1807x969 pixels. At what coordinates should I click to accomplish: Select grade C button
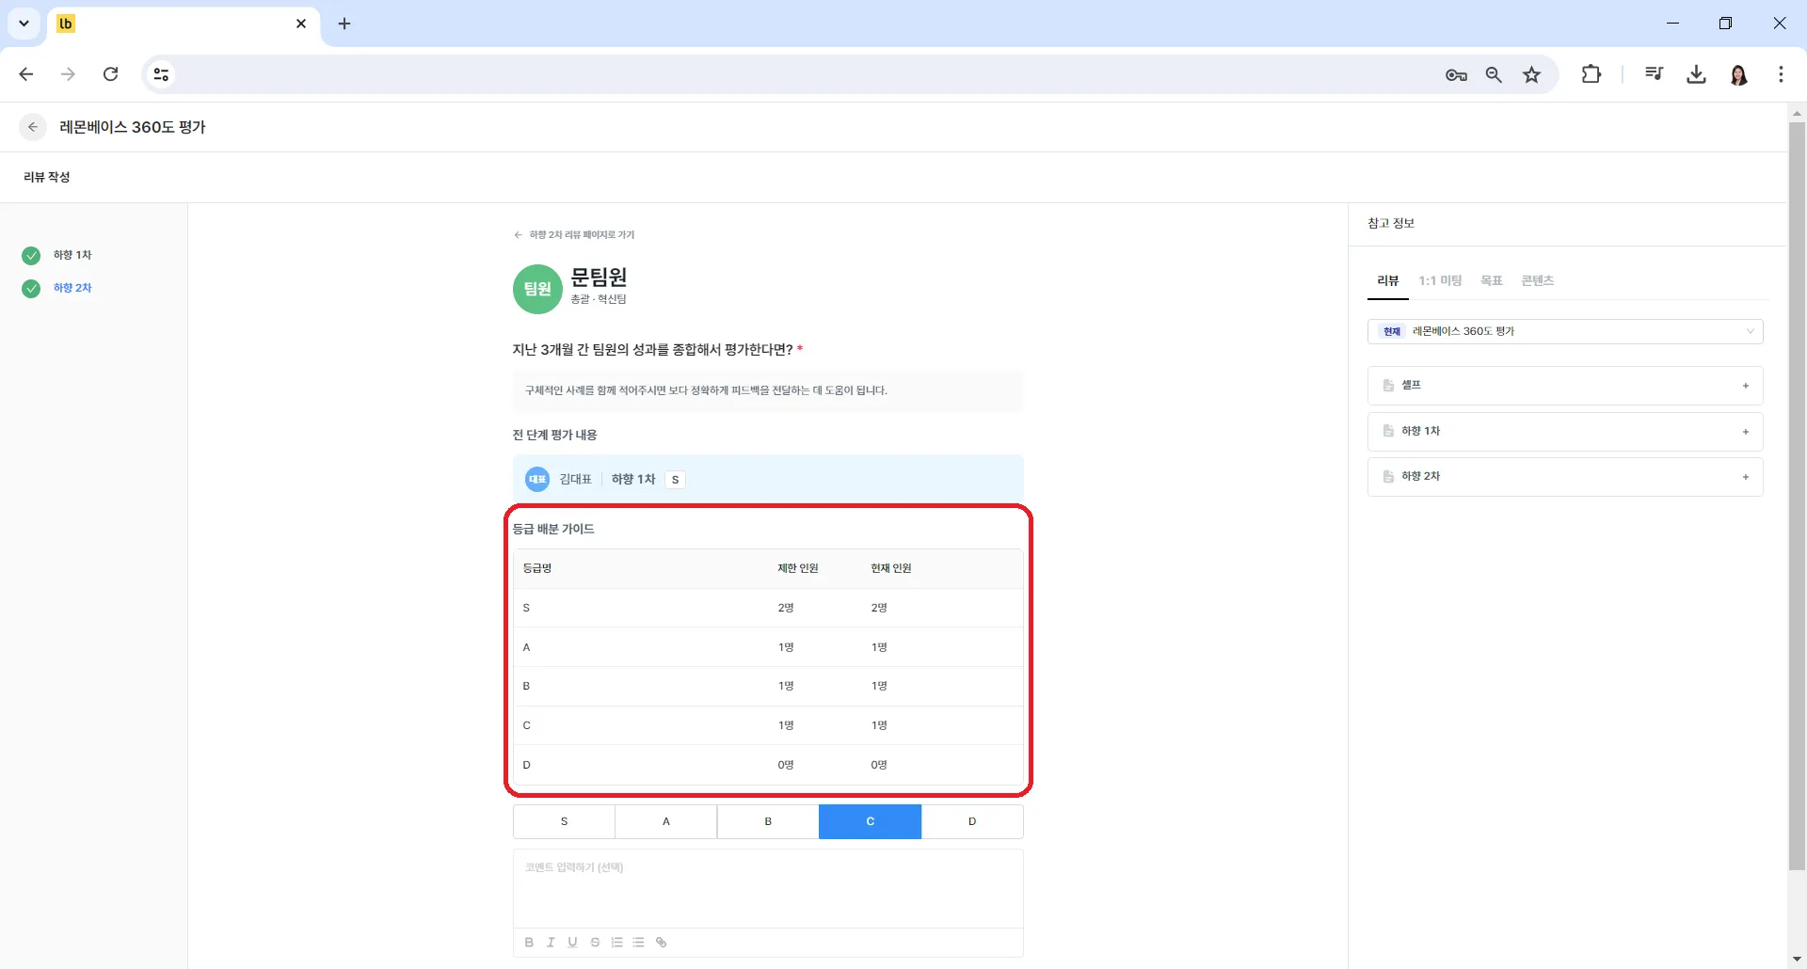871,821
